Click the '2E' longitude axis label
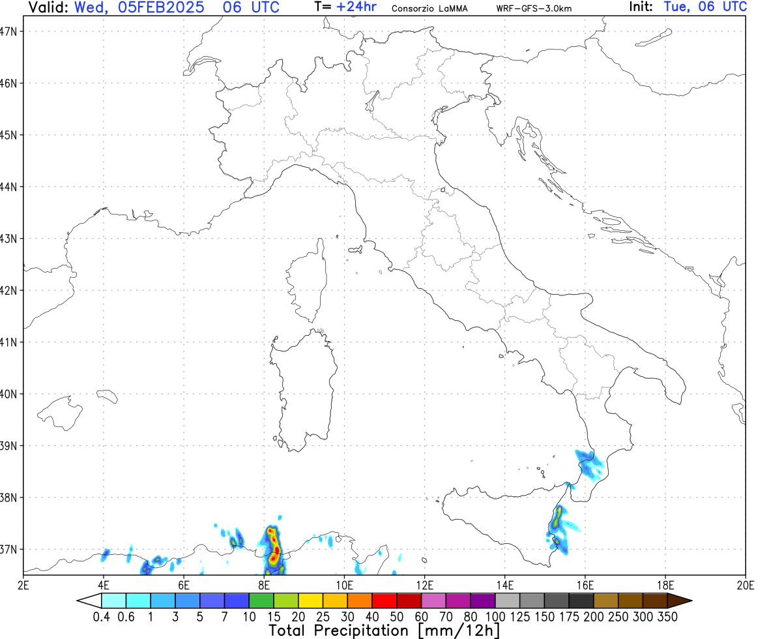Image resolution: width=769 pixels, height=639 pixels. click(x=23, y=585)
